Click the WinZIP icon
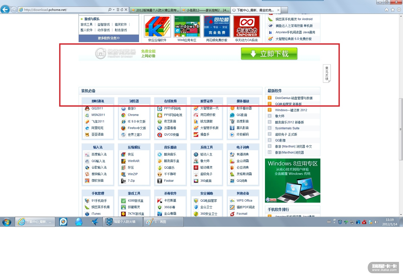Image resolution: width=403 pixels, height=276 pixels. pos(123,174)
